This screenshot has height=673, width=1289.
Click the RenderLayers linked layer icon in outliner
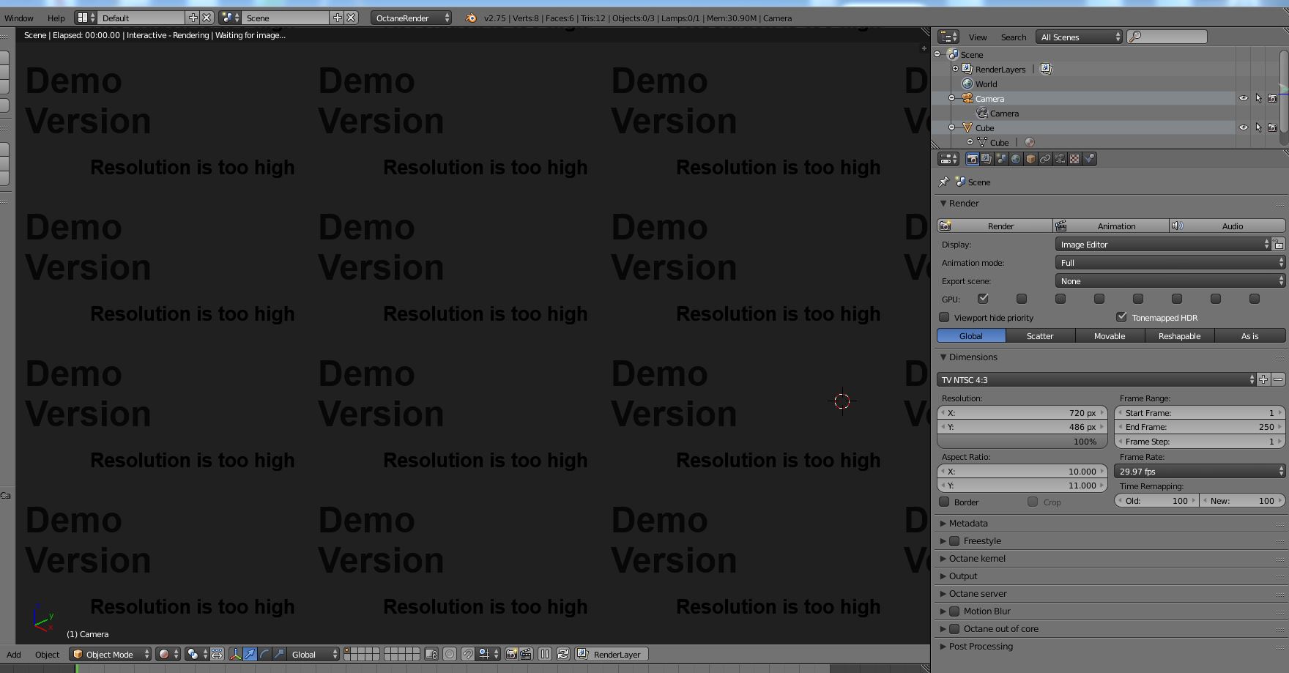pos(1046,69)
